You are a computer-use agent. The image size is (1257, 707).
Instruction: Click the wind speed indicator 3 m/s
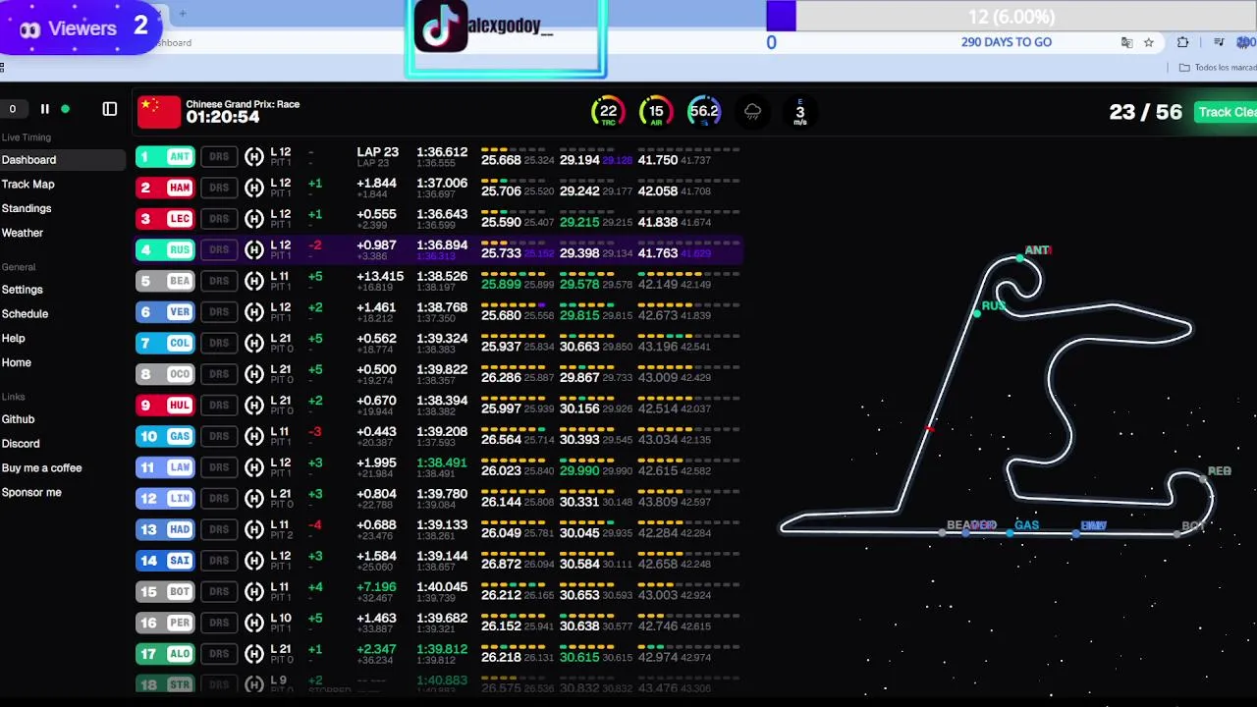click(x=800, y=112)
